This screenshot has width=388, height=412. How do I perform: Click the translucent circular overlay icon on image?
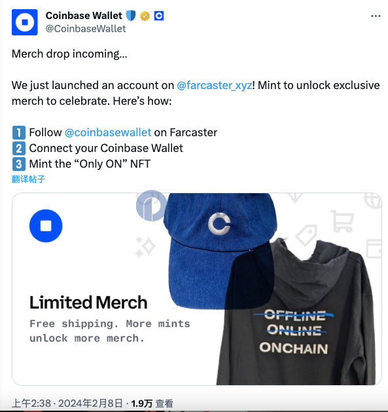click(152, 206)
